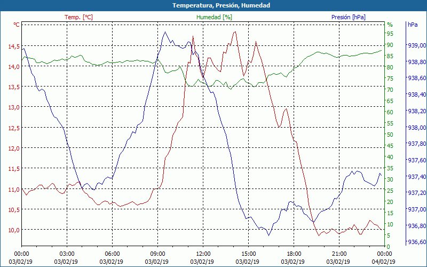This screenshot has height=267, width=427.
Task: Click the '95' humidity axis value
Action: click(x=390, y=34)
